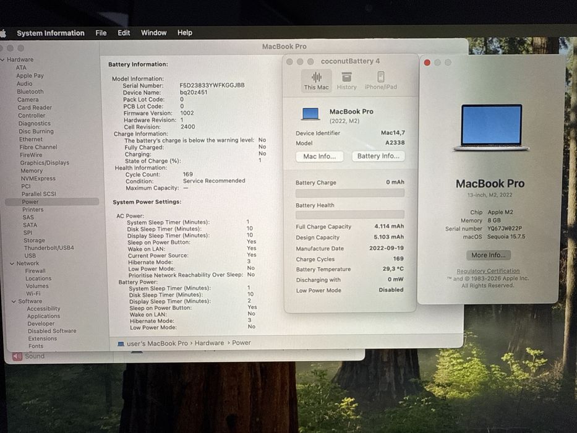Select Bluetooth in the sidebar
Viewport: 577px width, 433px height.
[30, 92]
